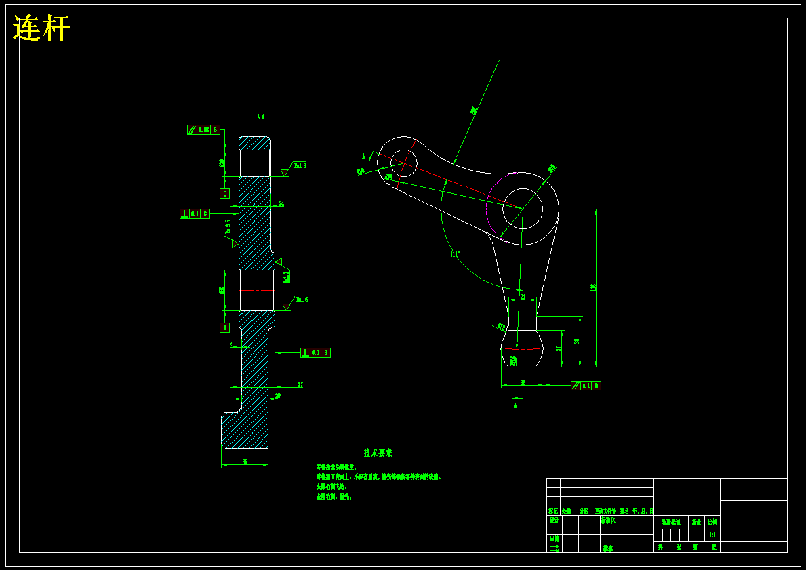Click the 比例 cell in the title block
This screenshot has width=806, height=570.
(x=712, y=522)
